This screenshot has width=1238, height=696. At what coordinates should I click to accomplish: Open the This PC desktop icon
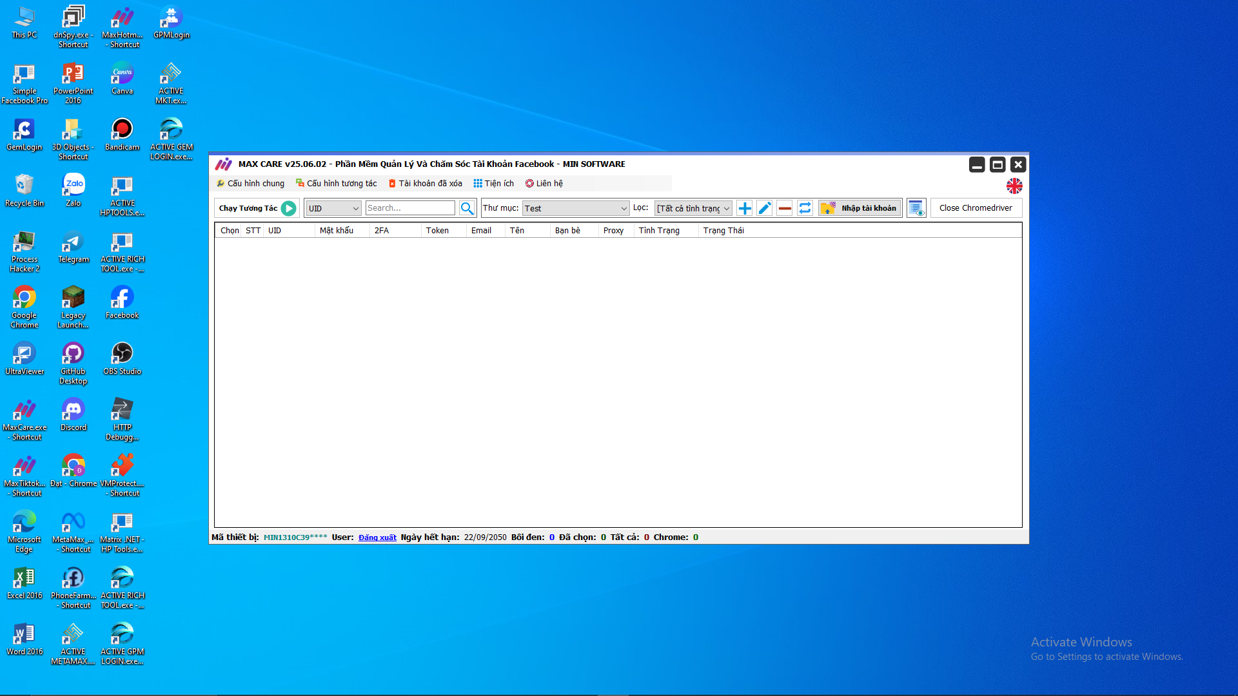pyautogui.click(x=25, y=23)
